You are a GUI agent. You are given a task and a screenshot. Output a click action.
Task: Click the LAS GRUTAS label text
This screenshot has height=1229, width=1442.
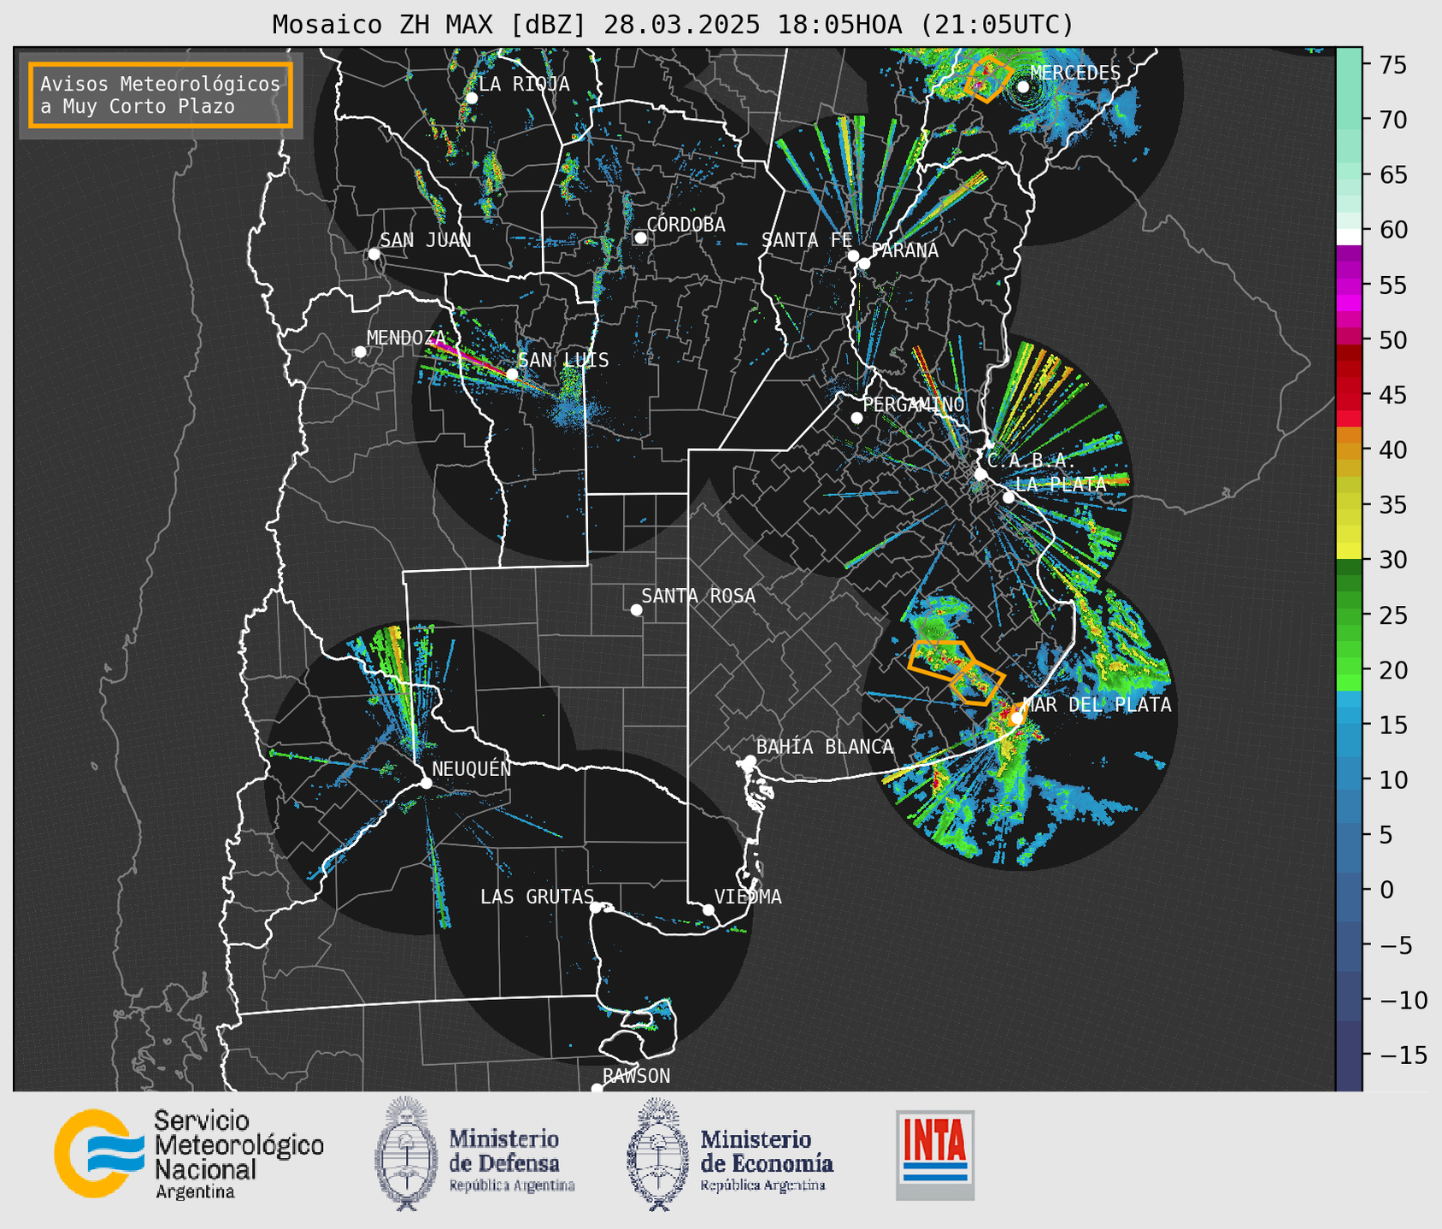point(537,897)
